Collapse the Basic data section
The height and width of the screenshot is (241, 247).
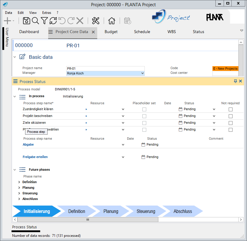tap(15, 57)
